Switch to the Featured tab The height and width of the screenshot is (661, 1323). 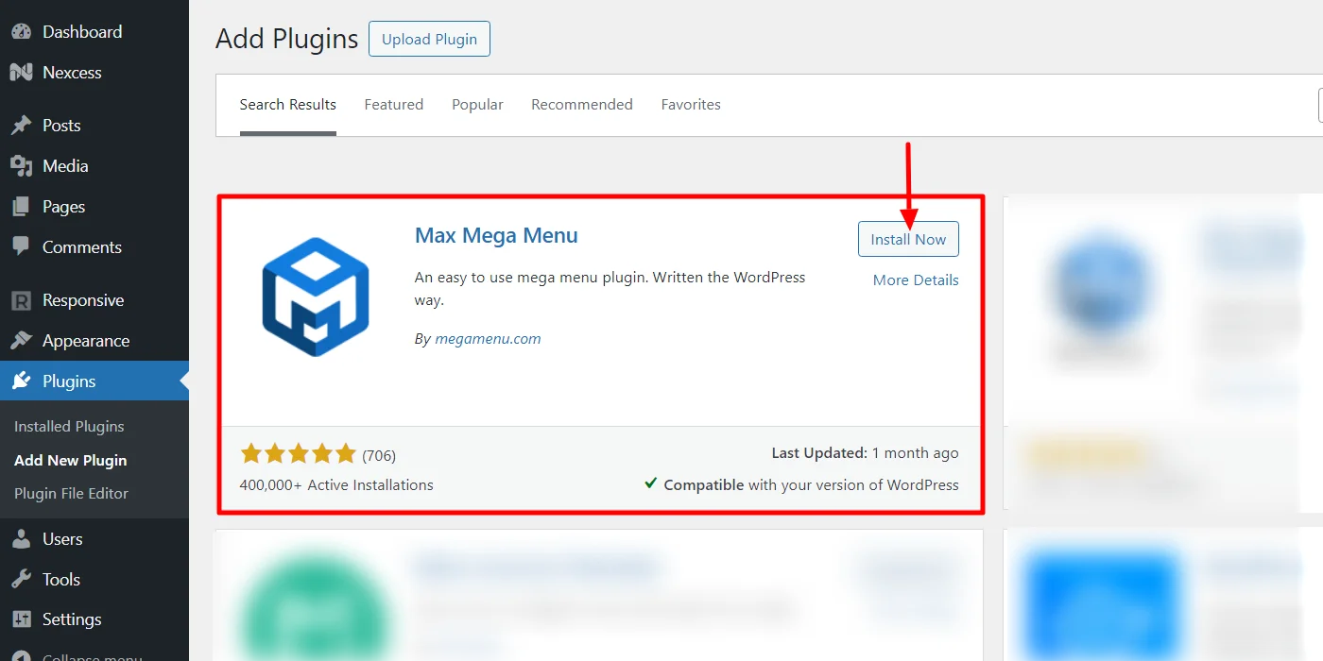click(x=394, y=105)
